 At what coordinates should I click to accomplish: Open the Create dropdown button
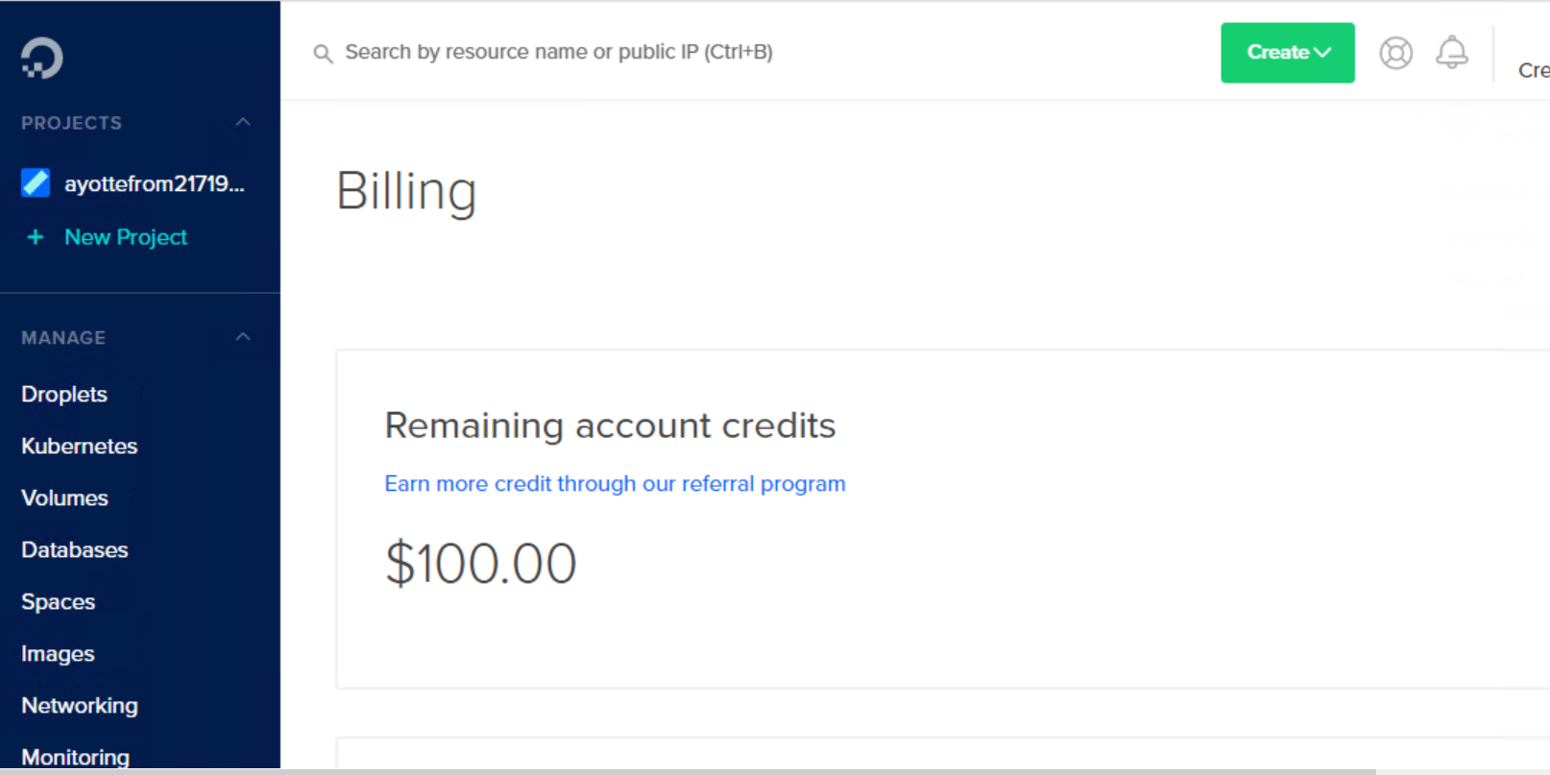[x=1287, y=53]
